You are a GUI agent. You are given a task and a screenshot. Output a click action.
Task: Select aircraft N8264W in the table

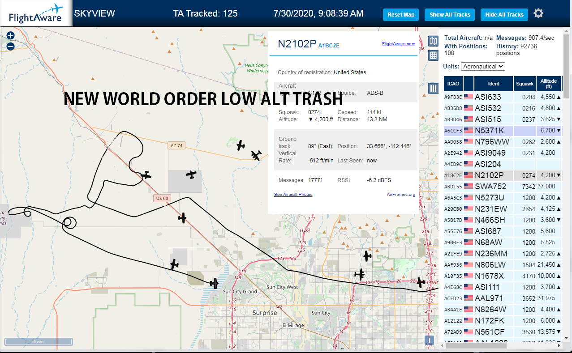click(503, 309)
